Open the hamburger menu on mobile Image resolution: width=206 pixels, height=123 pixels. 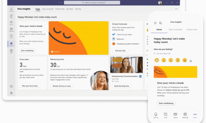pyautogui.click(x=155, y=23)
